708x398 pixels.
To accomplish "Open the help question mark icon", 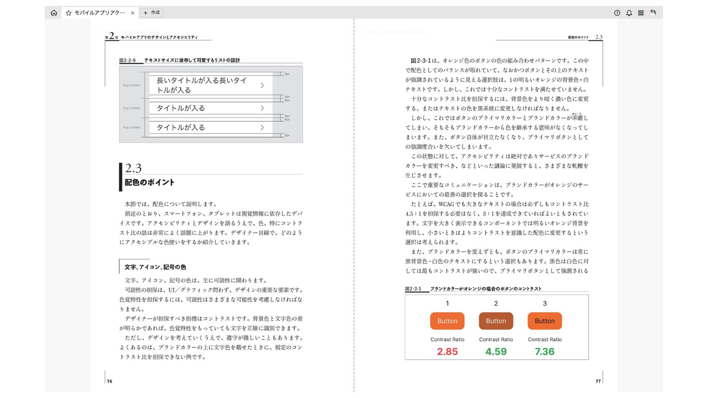I will coord(617,13).
